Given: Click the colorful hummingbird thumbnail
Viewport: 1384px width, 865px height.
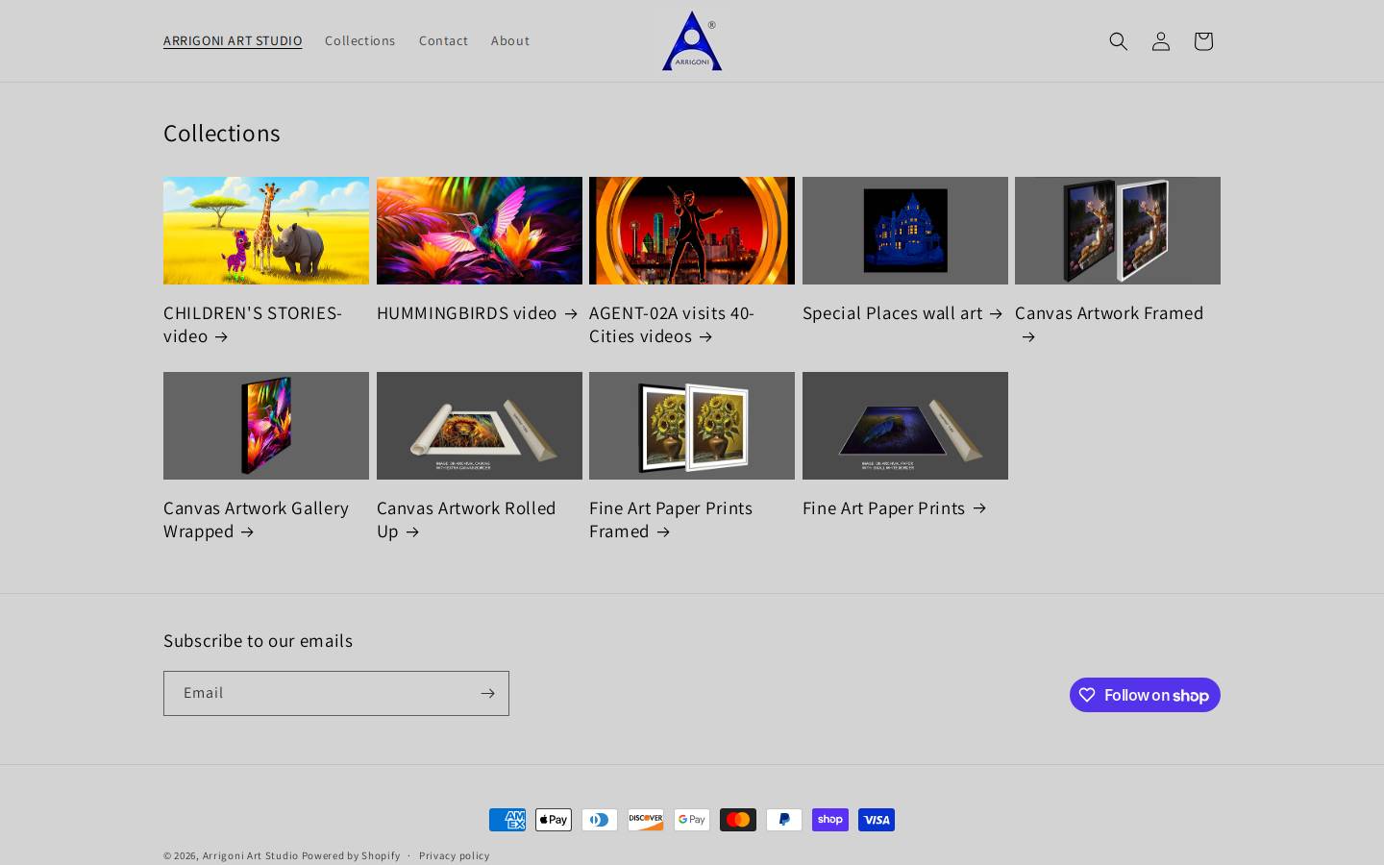Looking at the screenshot, I should click(480, 231).
